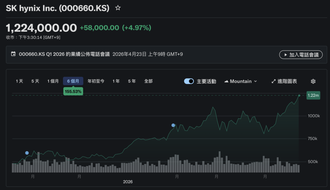Show the full history range
330x190 pixels.
pos(148,81)
